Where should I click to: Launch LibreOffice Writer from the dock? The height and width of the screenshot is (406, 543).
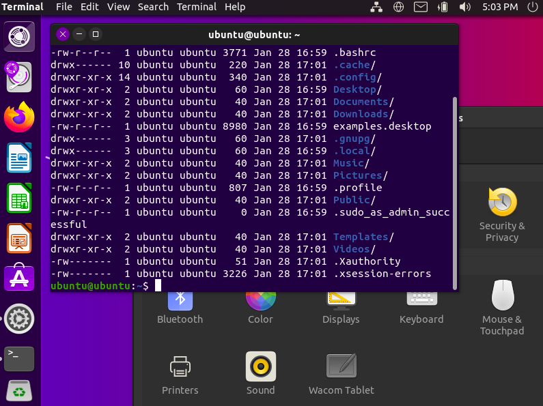[19, 158]
